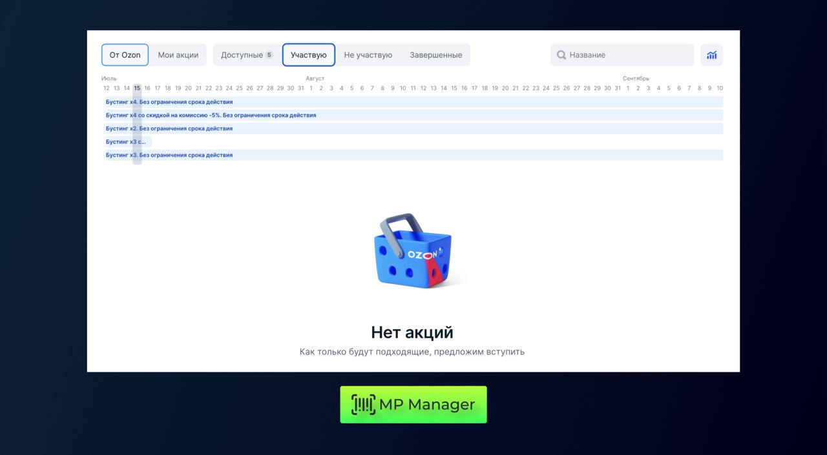Click the MP Manager barcode logo
The image size is (827, 455).
pos(363,405)
